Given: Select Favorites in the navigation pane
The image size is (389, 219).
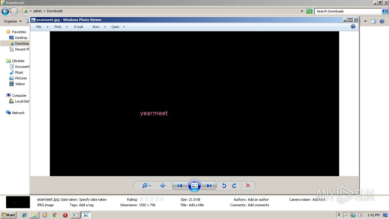Looking at the screenshot, I should tap(19, 32).
